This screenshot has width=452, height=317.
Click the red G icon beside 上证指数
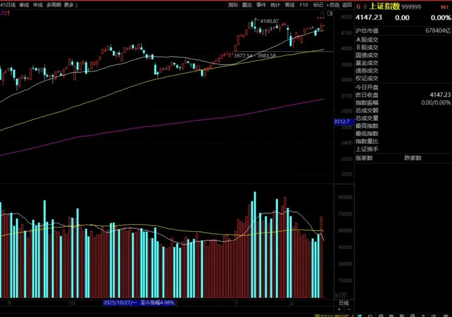(358, 7)
